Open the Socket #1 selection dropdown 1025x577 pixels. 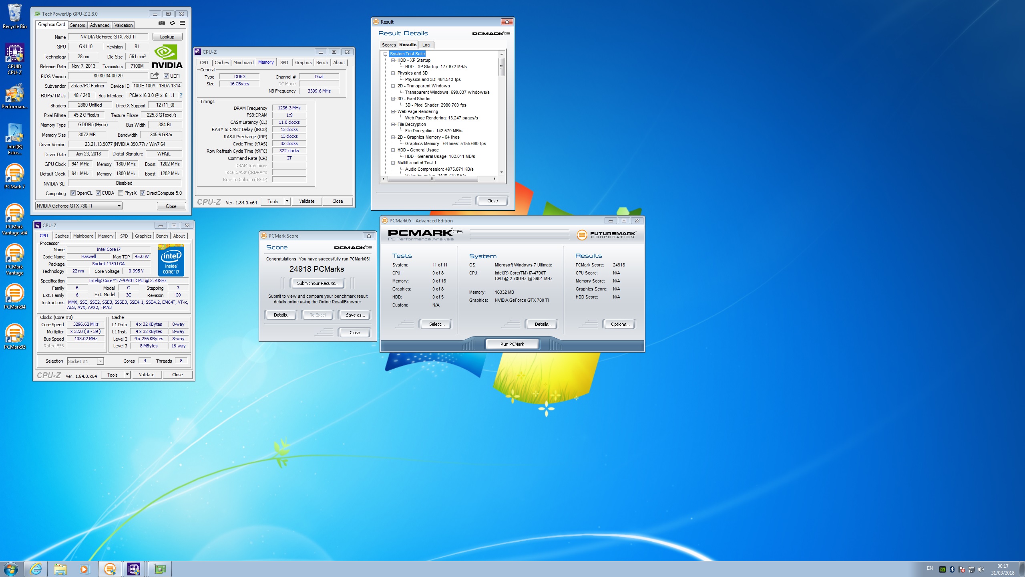86,361
